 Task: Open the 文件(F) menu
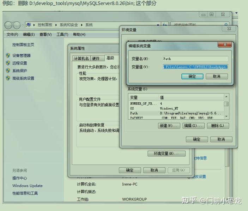point(12,35)
